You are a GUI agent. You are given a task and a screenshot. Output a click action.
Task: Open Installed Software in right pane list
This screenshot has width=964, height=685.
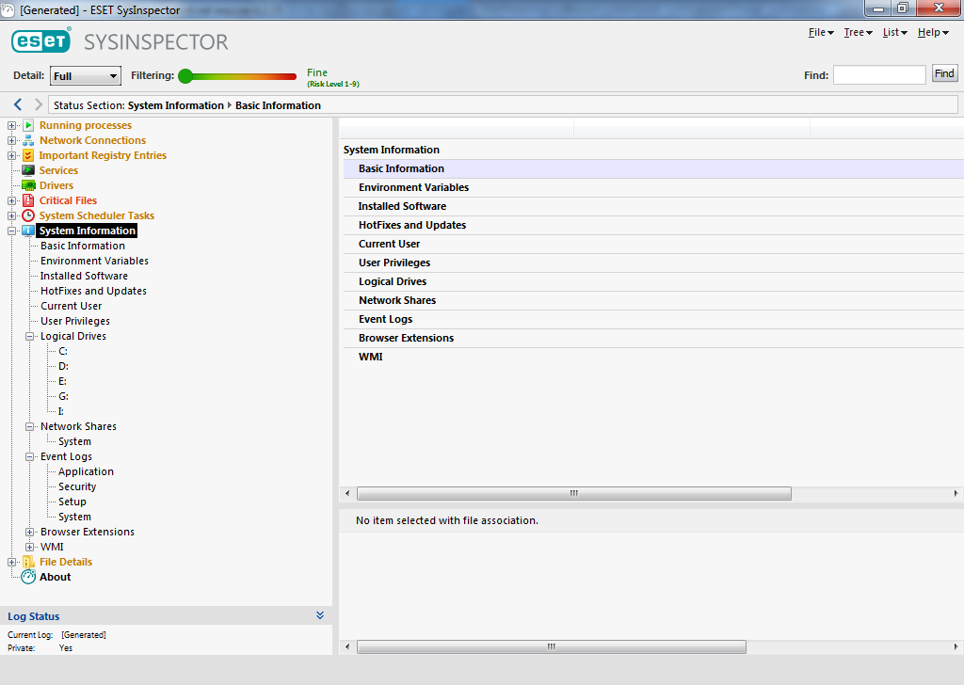(x=402, y=206)
